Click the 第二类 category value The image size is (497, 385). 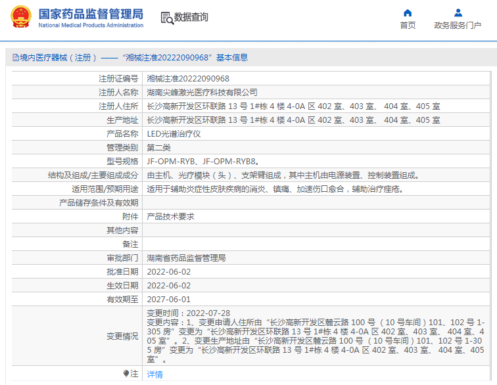pyautogui.click(x=159, y=148)
